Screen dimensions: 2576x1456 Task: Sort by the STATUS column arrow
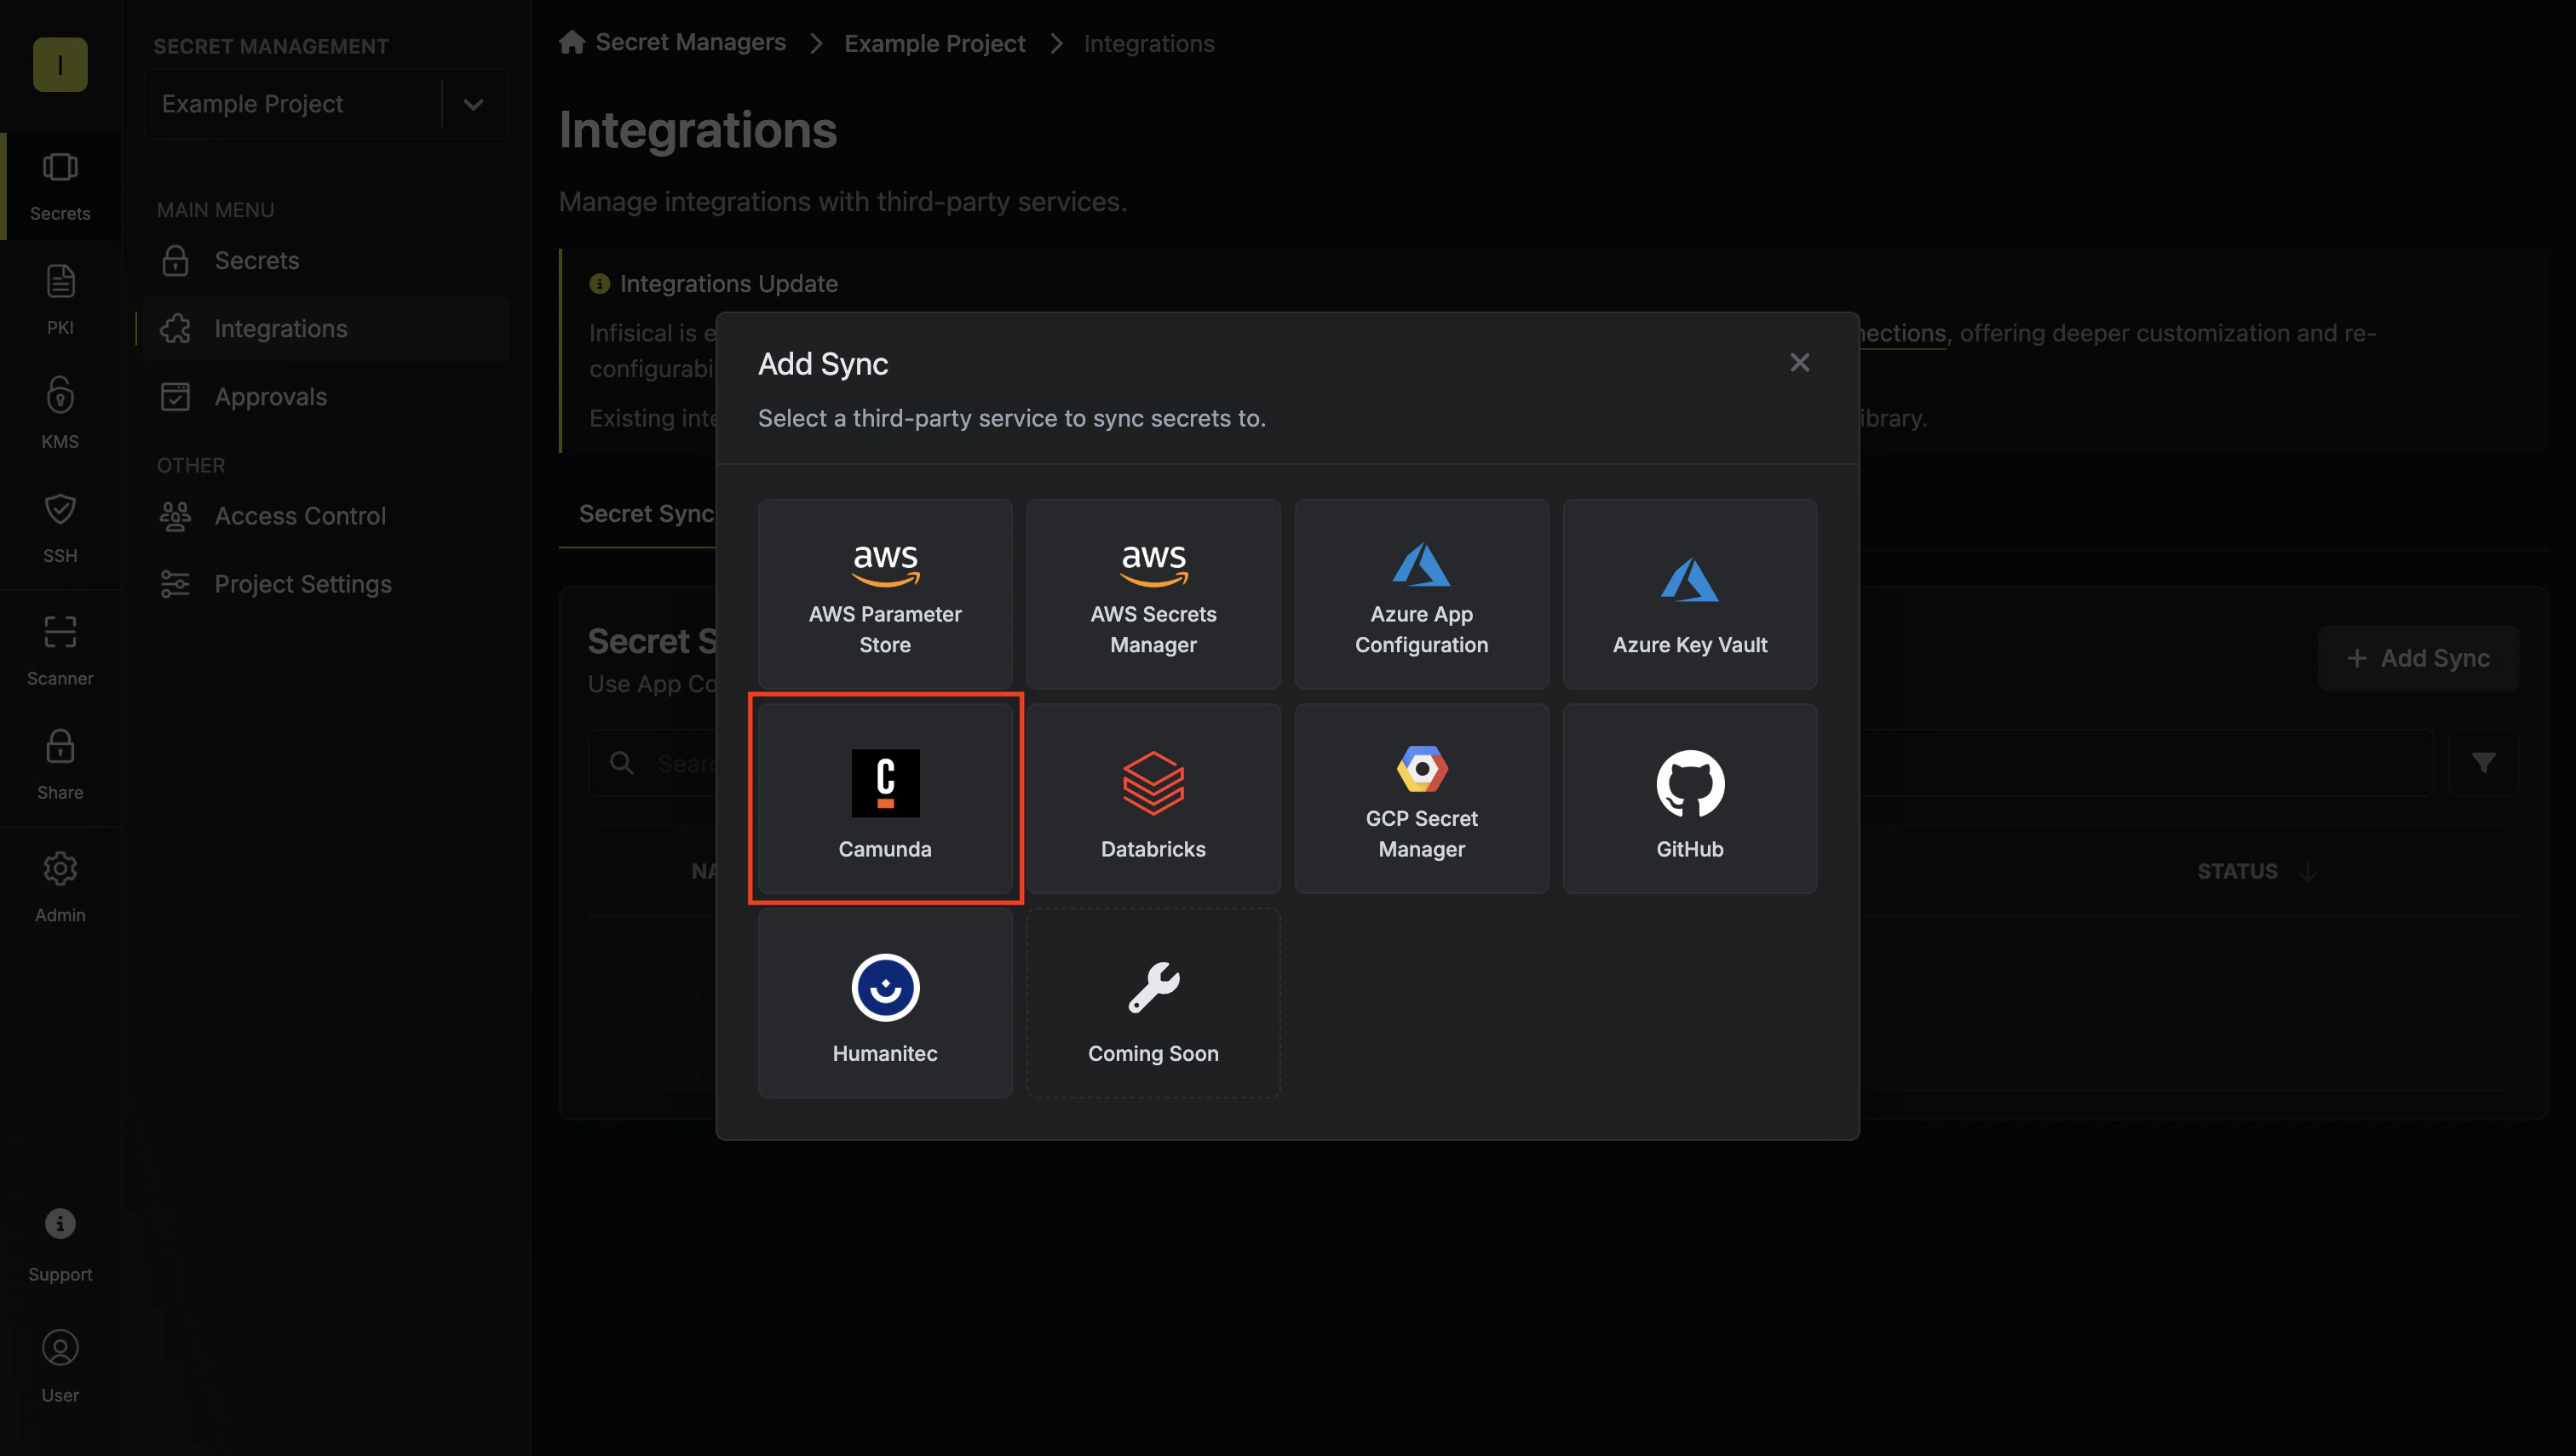pos(2308,871)
